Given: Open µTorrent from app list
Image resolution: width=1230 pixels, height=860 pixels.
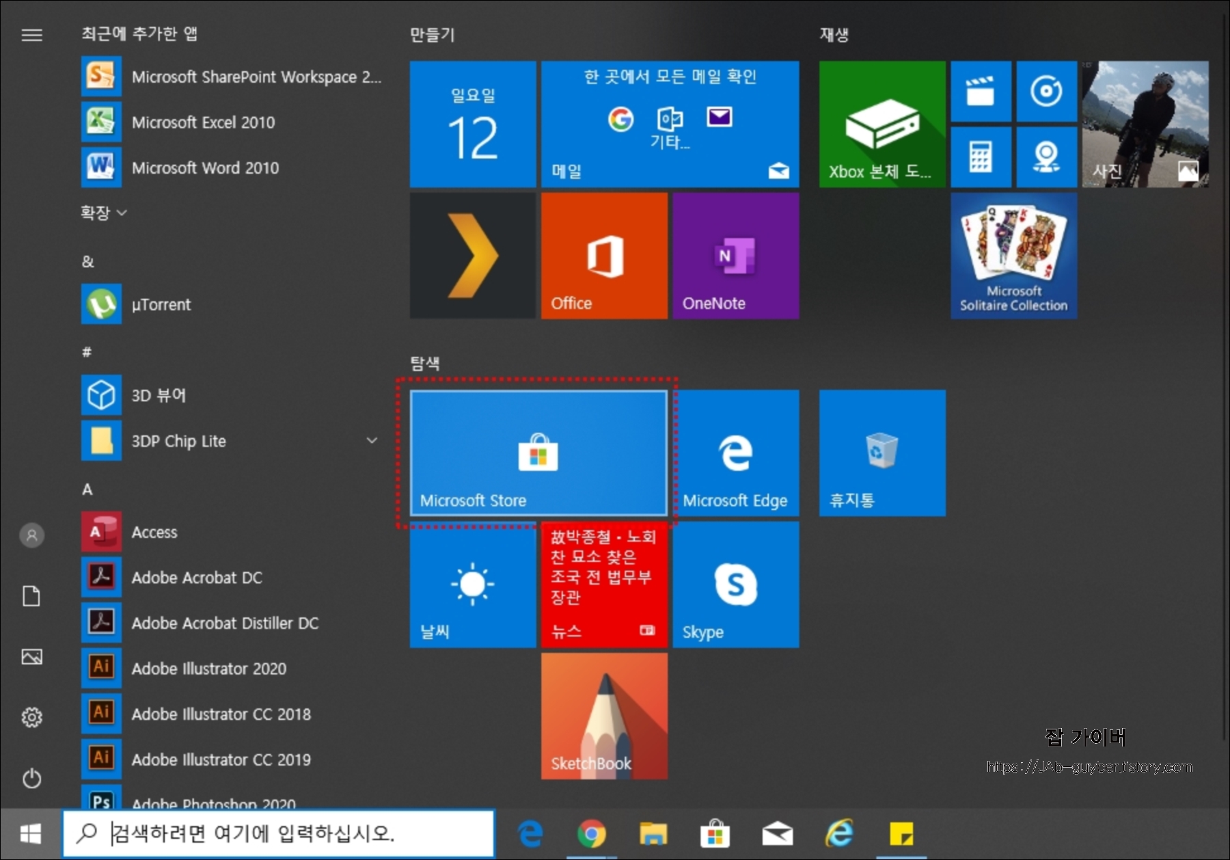Looking at the screenshot, I should pos(231,304).
